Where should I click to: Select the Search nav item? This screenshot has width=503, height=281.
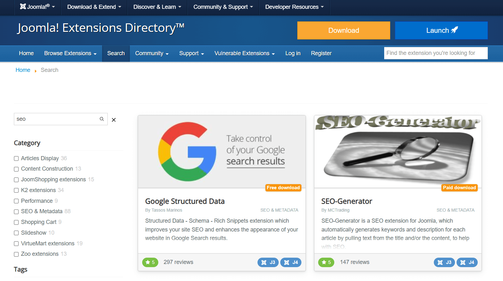[x=116, y=53]
